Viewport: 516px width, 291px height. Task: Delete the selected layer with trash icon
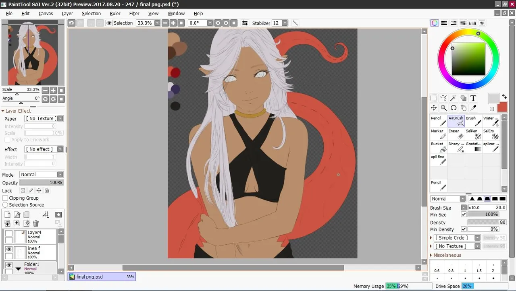tap(36, 223)
